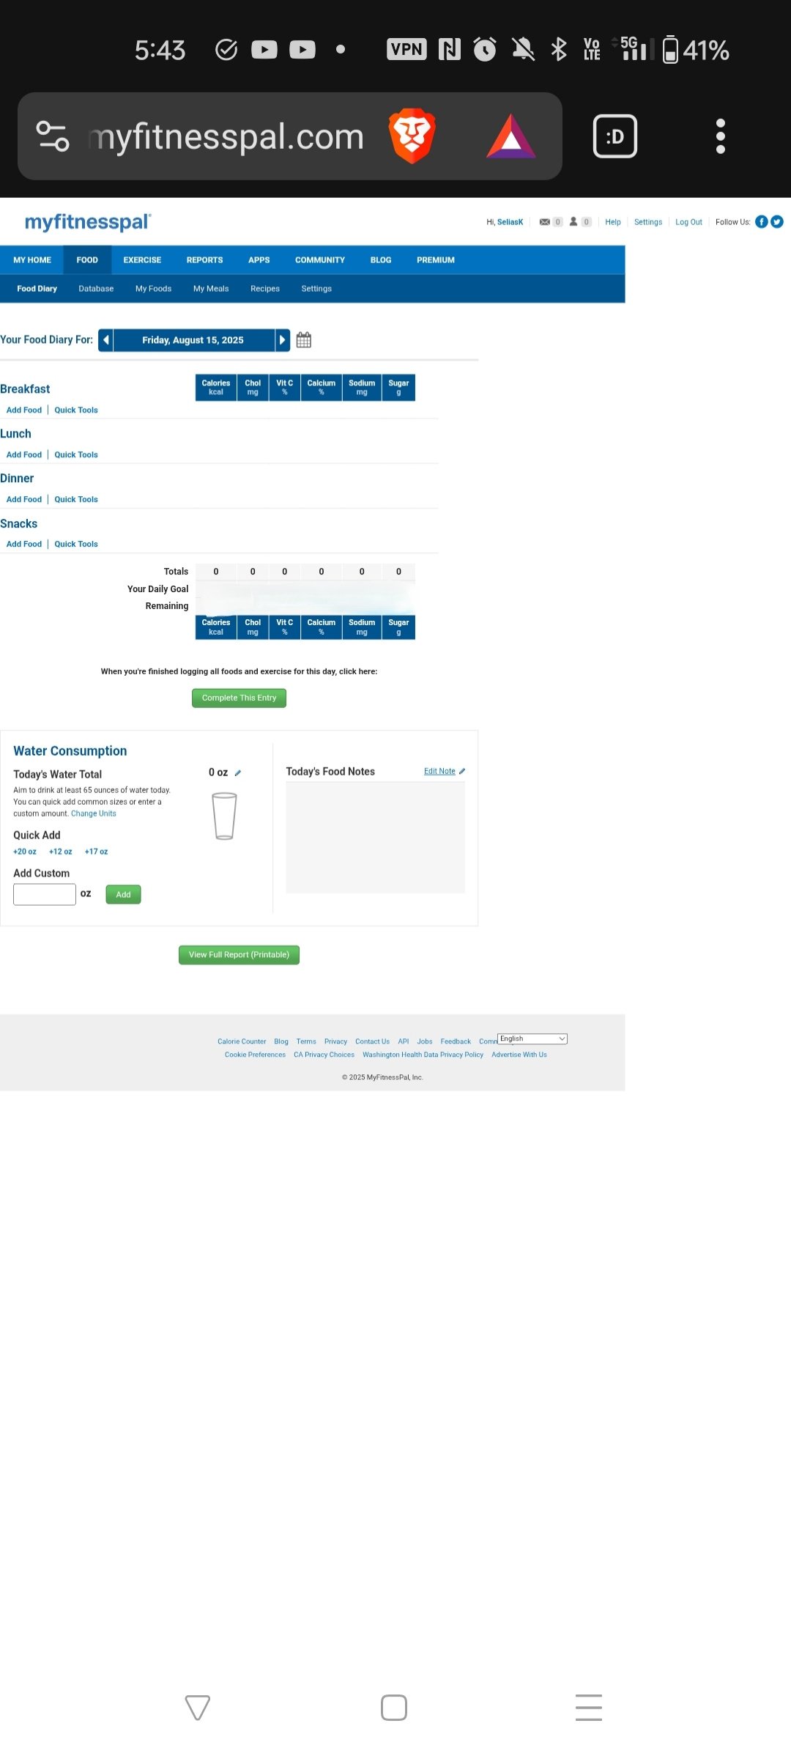Open Contact Us footer link
791x1756 pixels.
click(x=372, y=1041)
